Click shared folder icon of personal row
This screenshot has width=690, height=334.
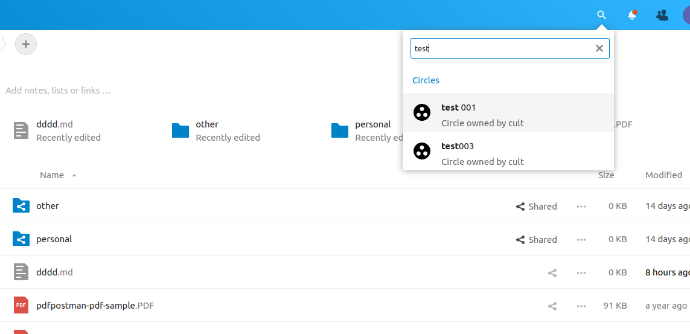[21, 239]
